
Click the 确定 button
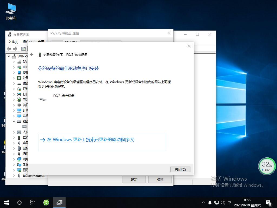134,179
